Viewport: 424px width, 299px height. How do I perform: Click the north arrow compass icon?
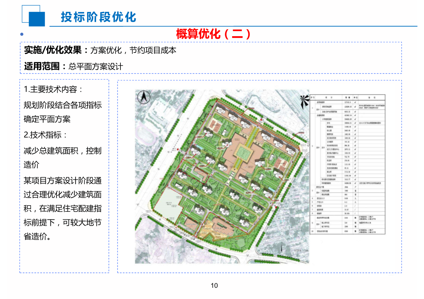point(144,97)
